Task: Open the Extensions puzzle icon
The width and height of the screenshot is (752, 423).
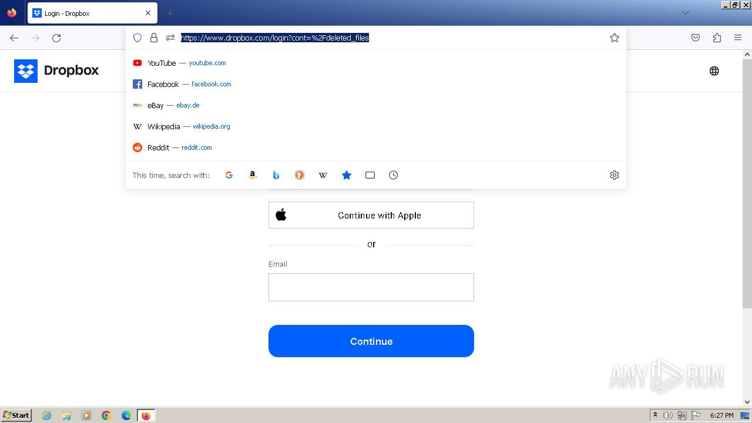Action: click(717, 38)
